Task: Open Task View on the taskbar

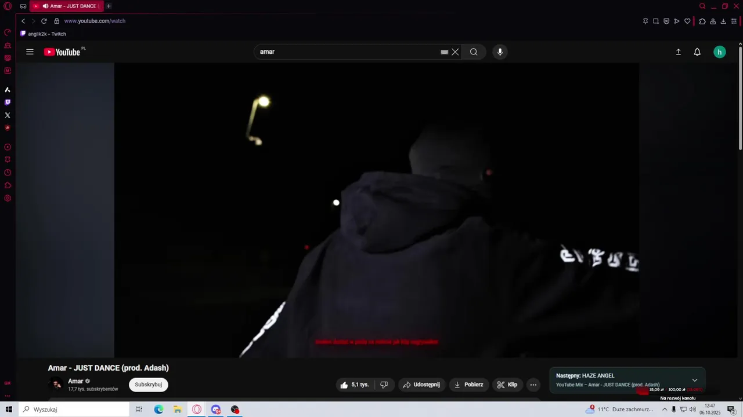Action: pos(139,409)
